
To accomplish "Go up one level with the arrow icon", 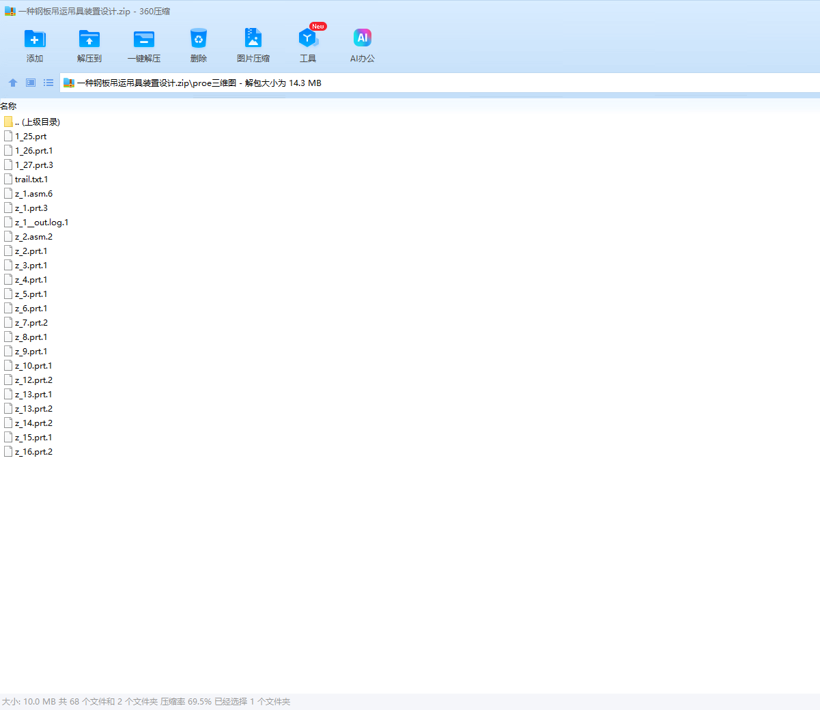I will pos(13,83).
